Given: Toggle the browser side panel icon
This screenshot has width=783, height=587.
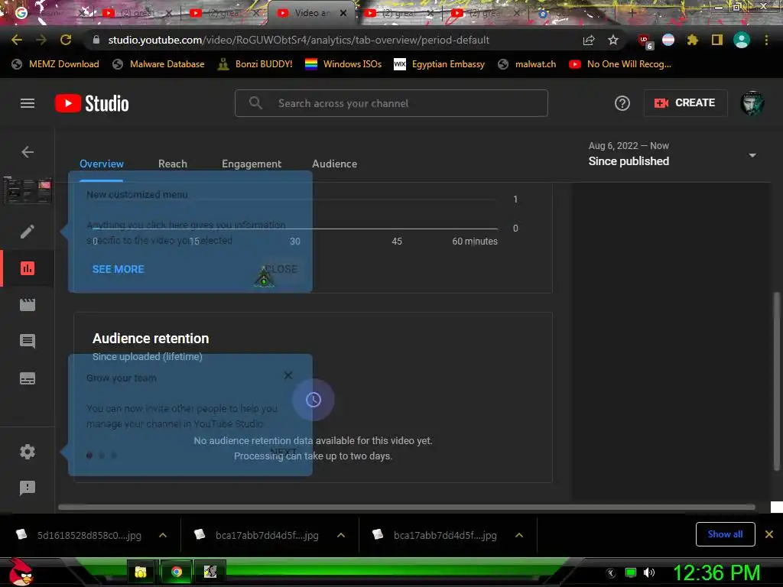Looking at the screenshot, I should pos(717,40).
